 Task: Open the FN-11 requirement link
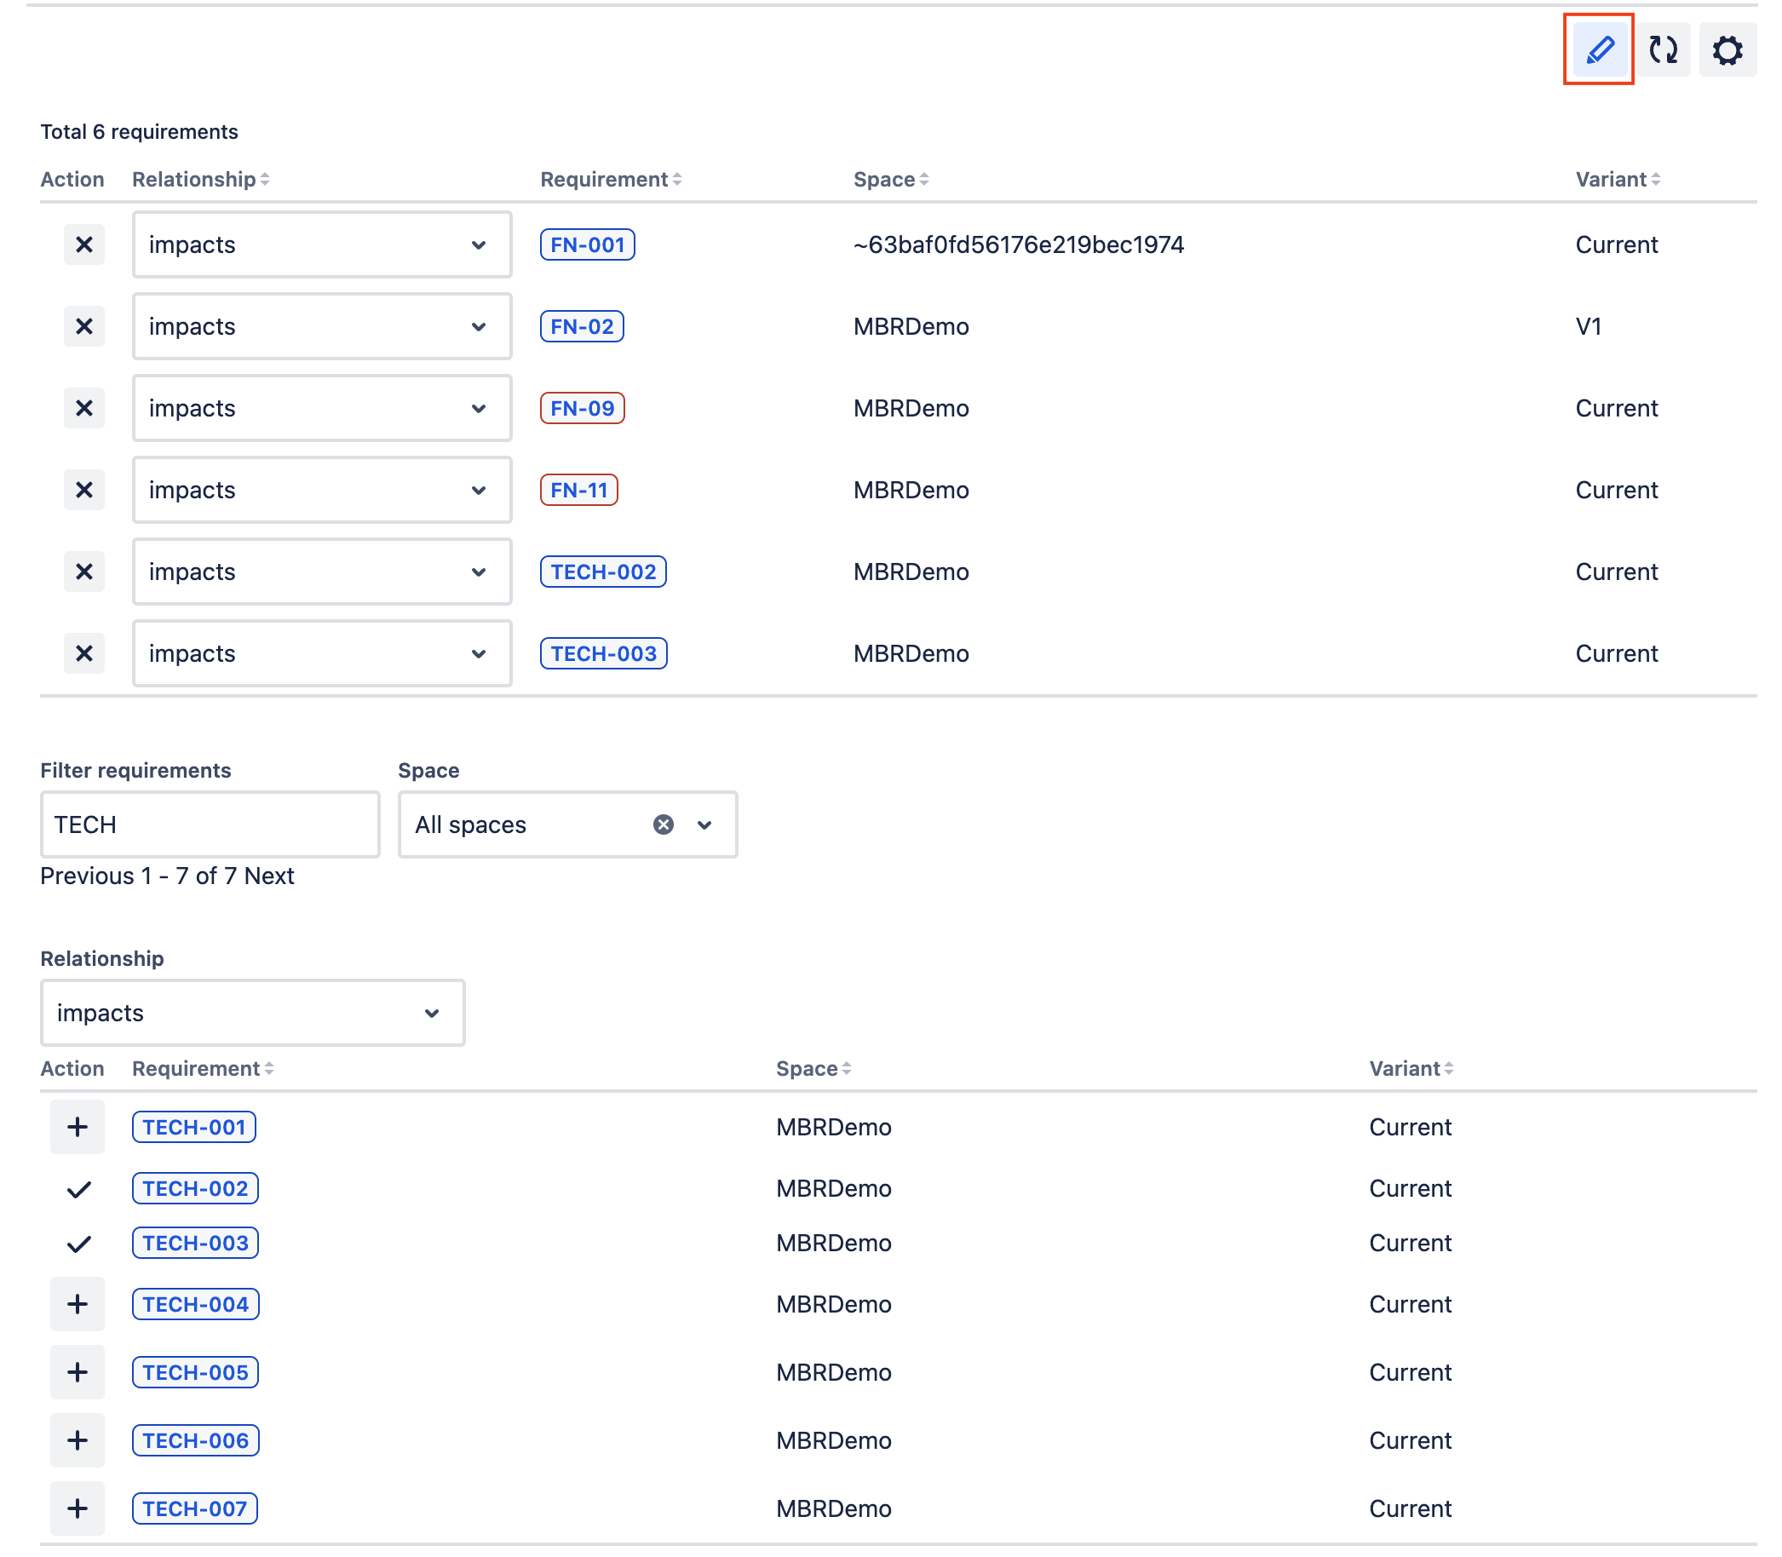[578, 490]
